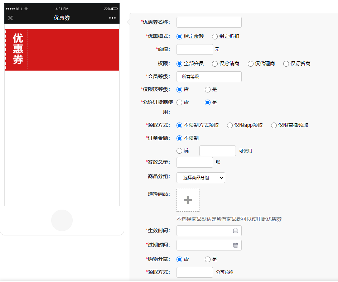Select 仅限app领取 option

click(230, 125)
